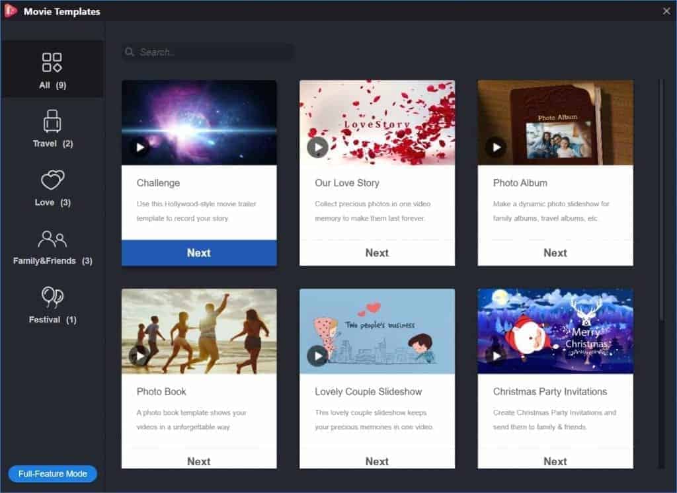Play the Photo Album template preview
The width and height of the screenshot is (677, 493).
(x=497, y=148)
